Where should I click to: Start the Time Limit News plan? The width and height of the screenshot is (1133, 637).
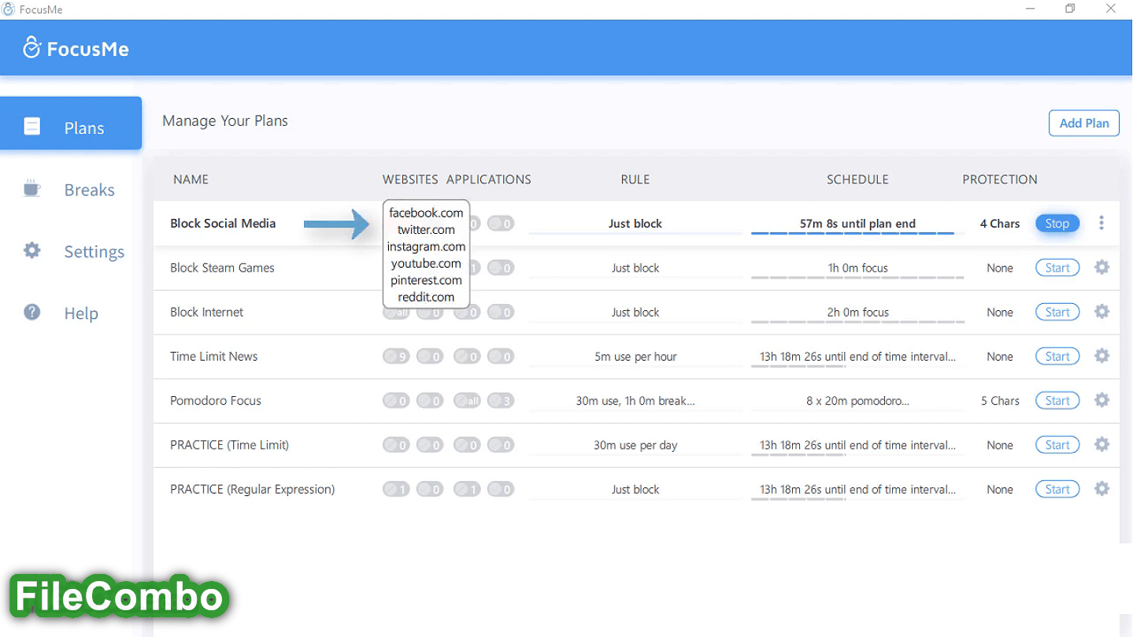[1057, 356]
